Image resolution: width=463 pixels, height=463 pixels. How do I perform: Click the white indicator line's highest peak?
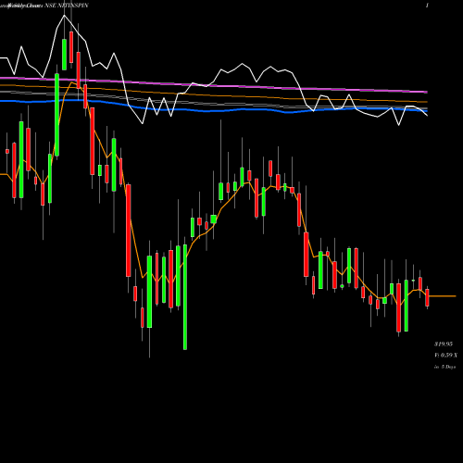[64, 15]
